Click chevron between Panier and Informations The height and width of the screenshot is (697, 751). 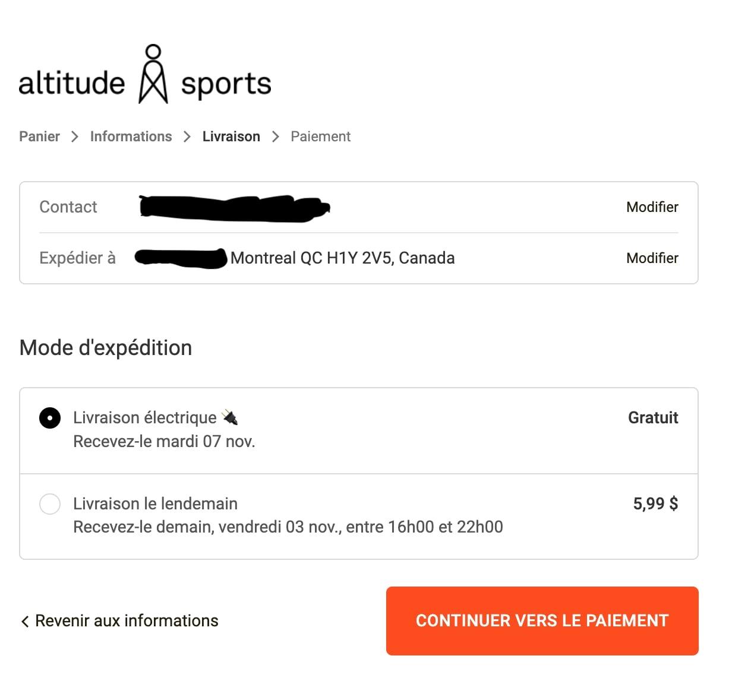coord(75,137)
